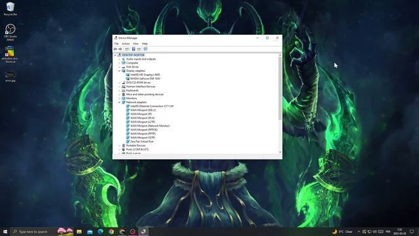Open Microsoft Edge from the taskbar
Image resolution: width=419 pixels, height=236 pixels.
(x=100, y=231)
